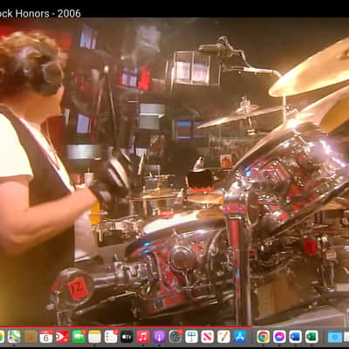This screenshot has width=349, height=349.
Task: Open the purple Podcasts app
Action: (159, 337)
